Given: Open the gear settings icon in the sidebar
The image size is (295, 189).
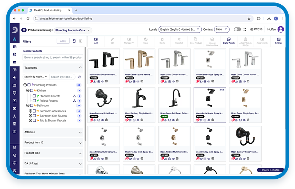Looking at the screenshot, I should (x=15, y=147).
